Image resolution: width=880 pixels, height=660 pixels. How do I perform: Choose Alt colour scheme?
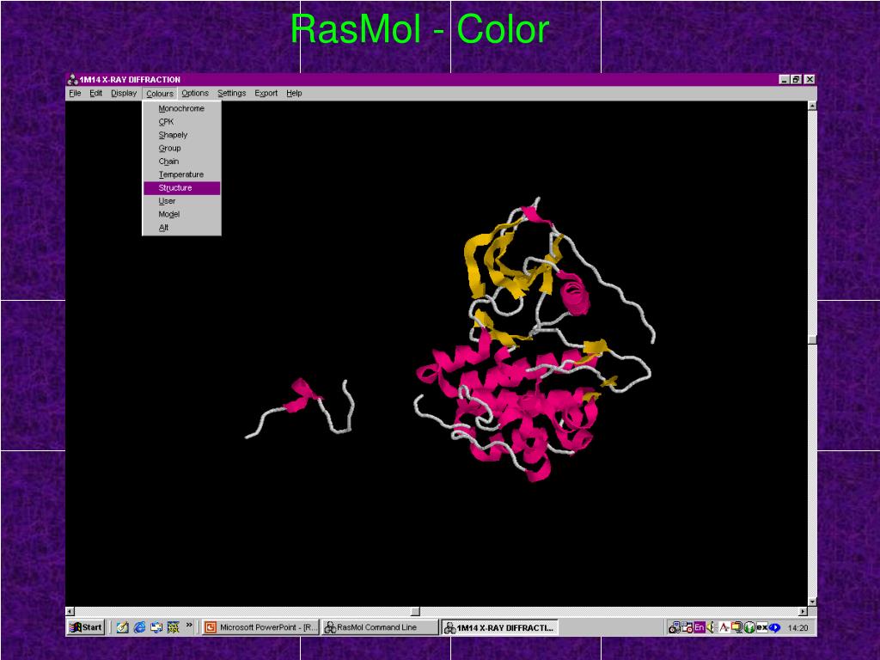point(181,227)
